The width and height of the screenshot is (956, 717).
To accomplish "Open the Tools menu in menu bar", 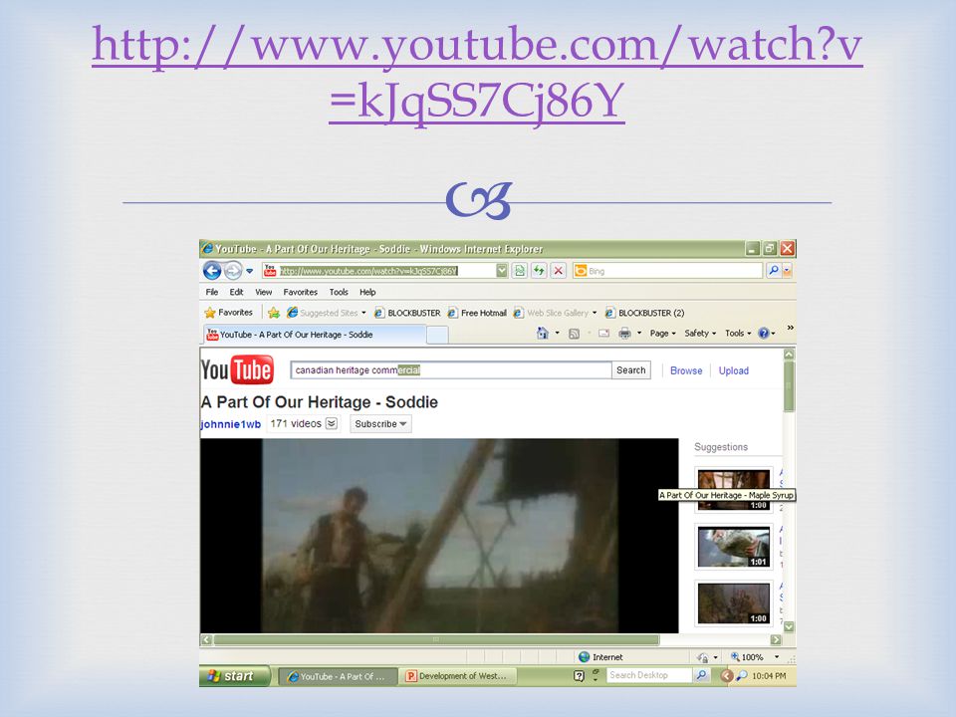I will [x=339, y=292].
